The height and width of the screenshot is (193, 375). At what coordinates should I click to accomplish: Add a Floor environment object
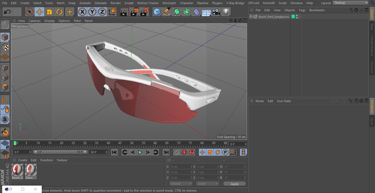206,12
